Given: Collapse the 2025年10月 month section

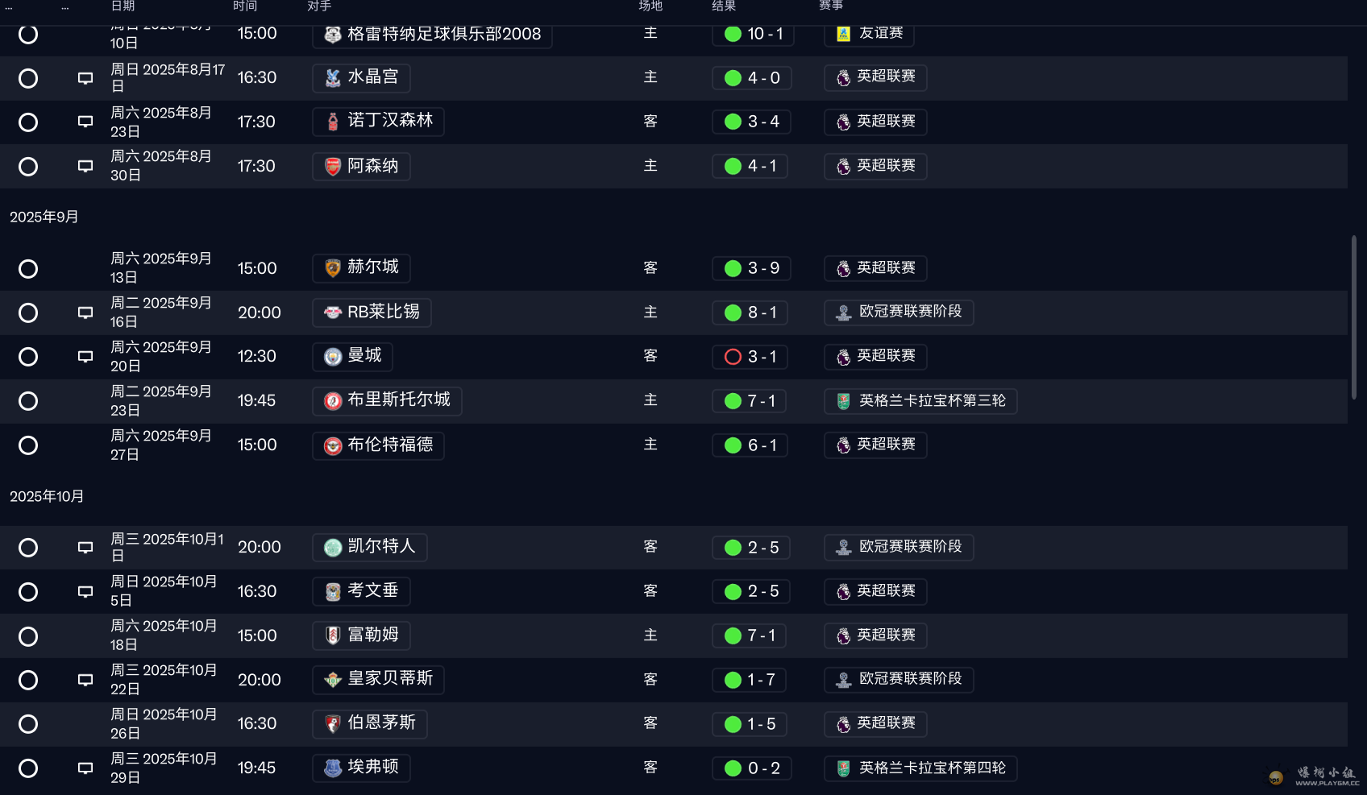Looking at the screenshot, I should (47, 497).
